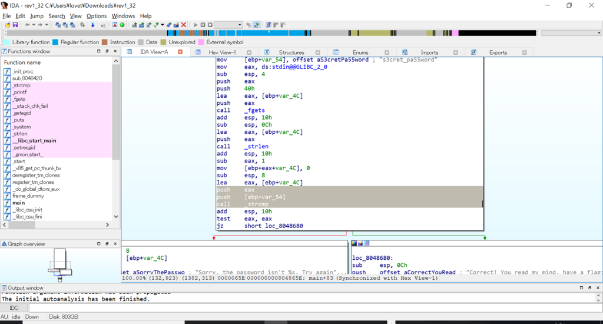Select the main function in the list
Screen dimensions: 603x324
click(18, 203)
